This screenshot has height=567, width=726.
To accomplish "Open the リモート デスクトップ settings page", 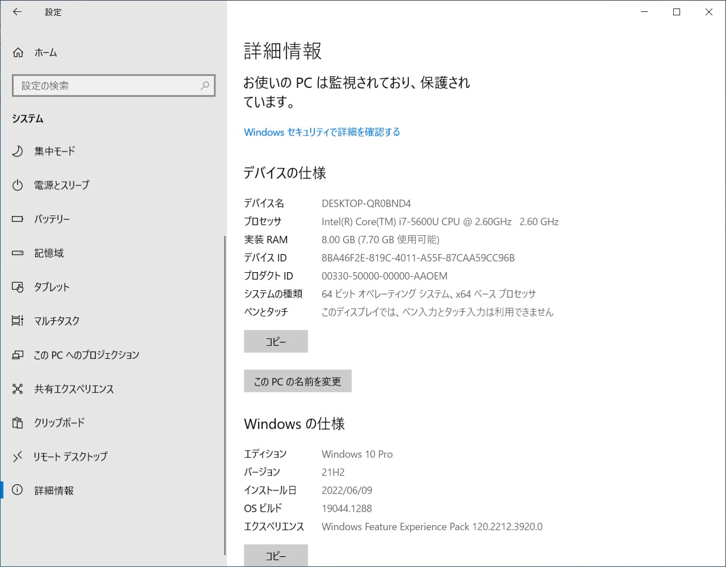I will click(x=70, y=456).
